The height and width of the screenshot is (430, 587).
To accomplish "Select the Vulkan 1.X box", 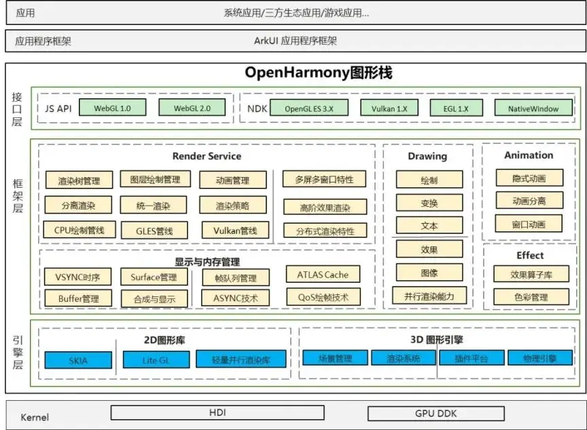I will [389, 108].
